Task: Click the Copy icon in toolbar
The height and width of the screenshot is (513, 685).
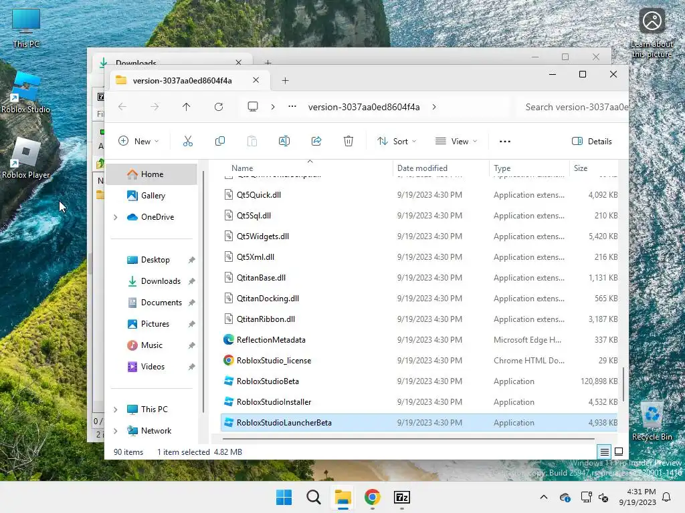Action: 219,141
